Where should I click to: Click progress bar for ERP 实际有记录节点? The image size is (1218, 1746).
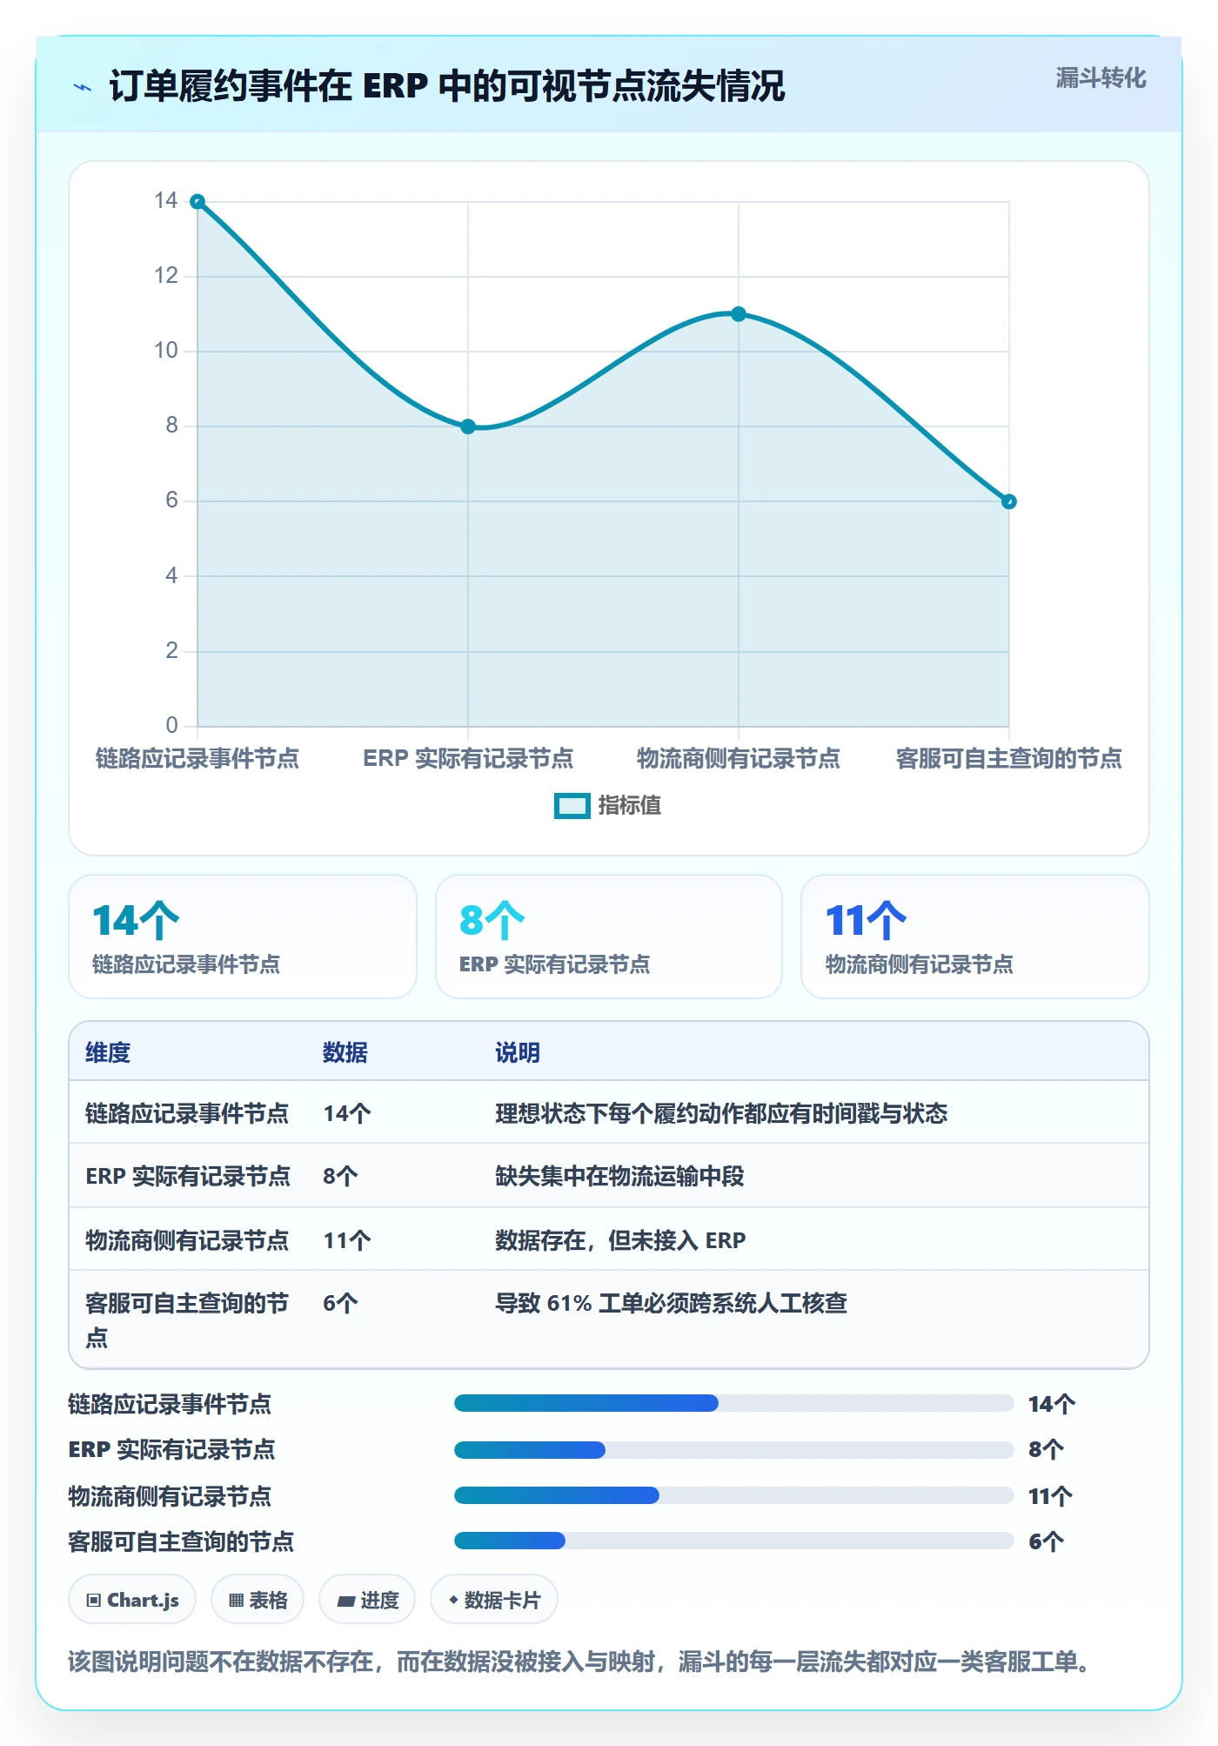733,1449
